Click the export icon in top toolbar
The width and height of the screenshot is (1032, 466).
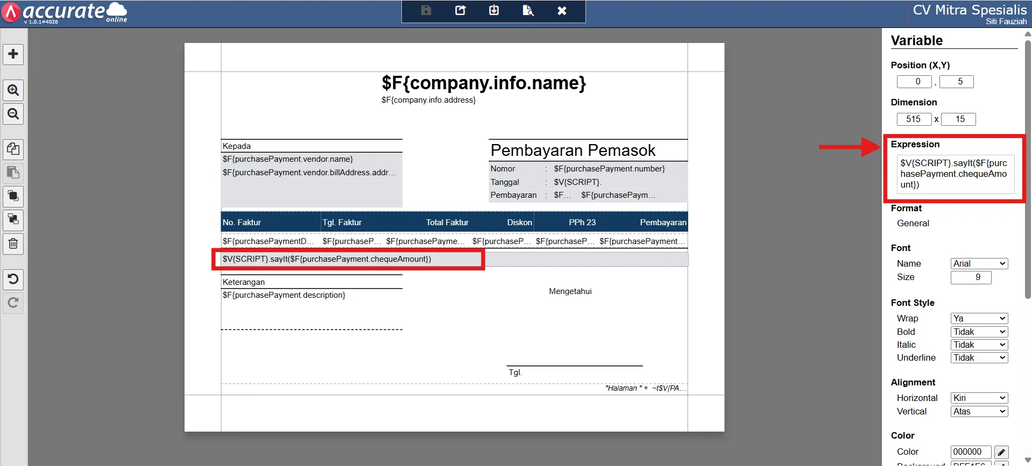tap(460, 10)
